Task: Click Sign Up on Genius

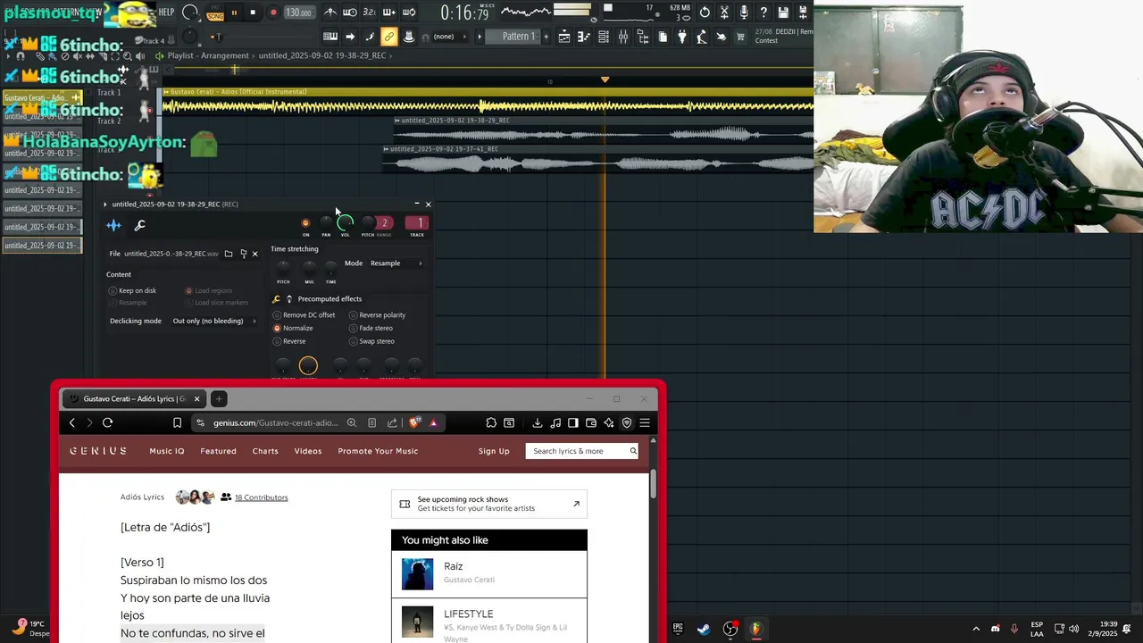Action: coord(494,451)
